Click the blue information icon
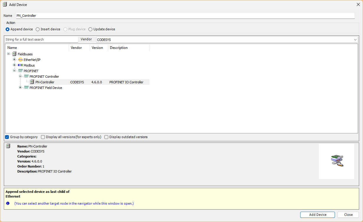The image size is (363, 222). 8,203
